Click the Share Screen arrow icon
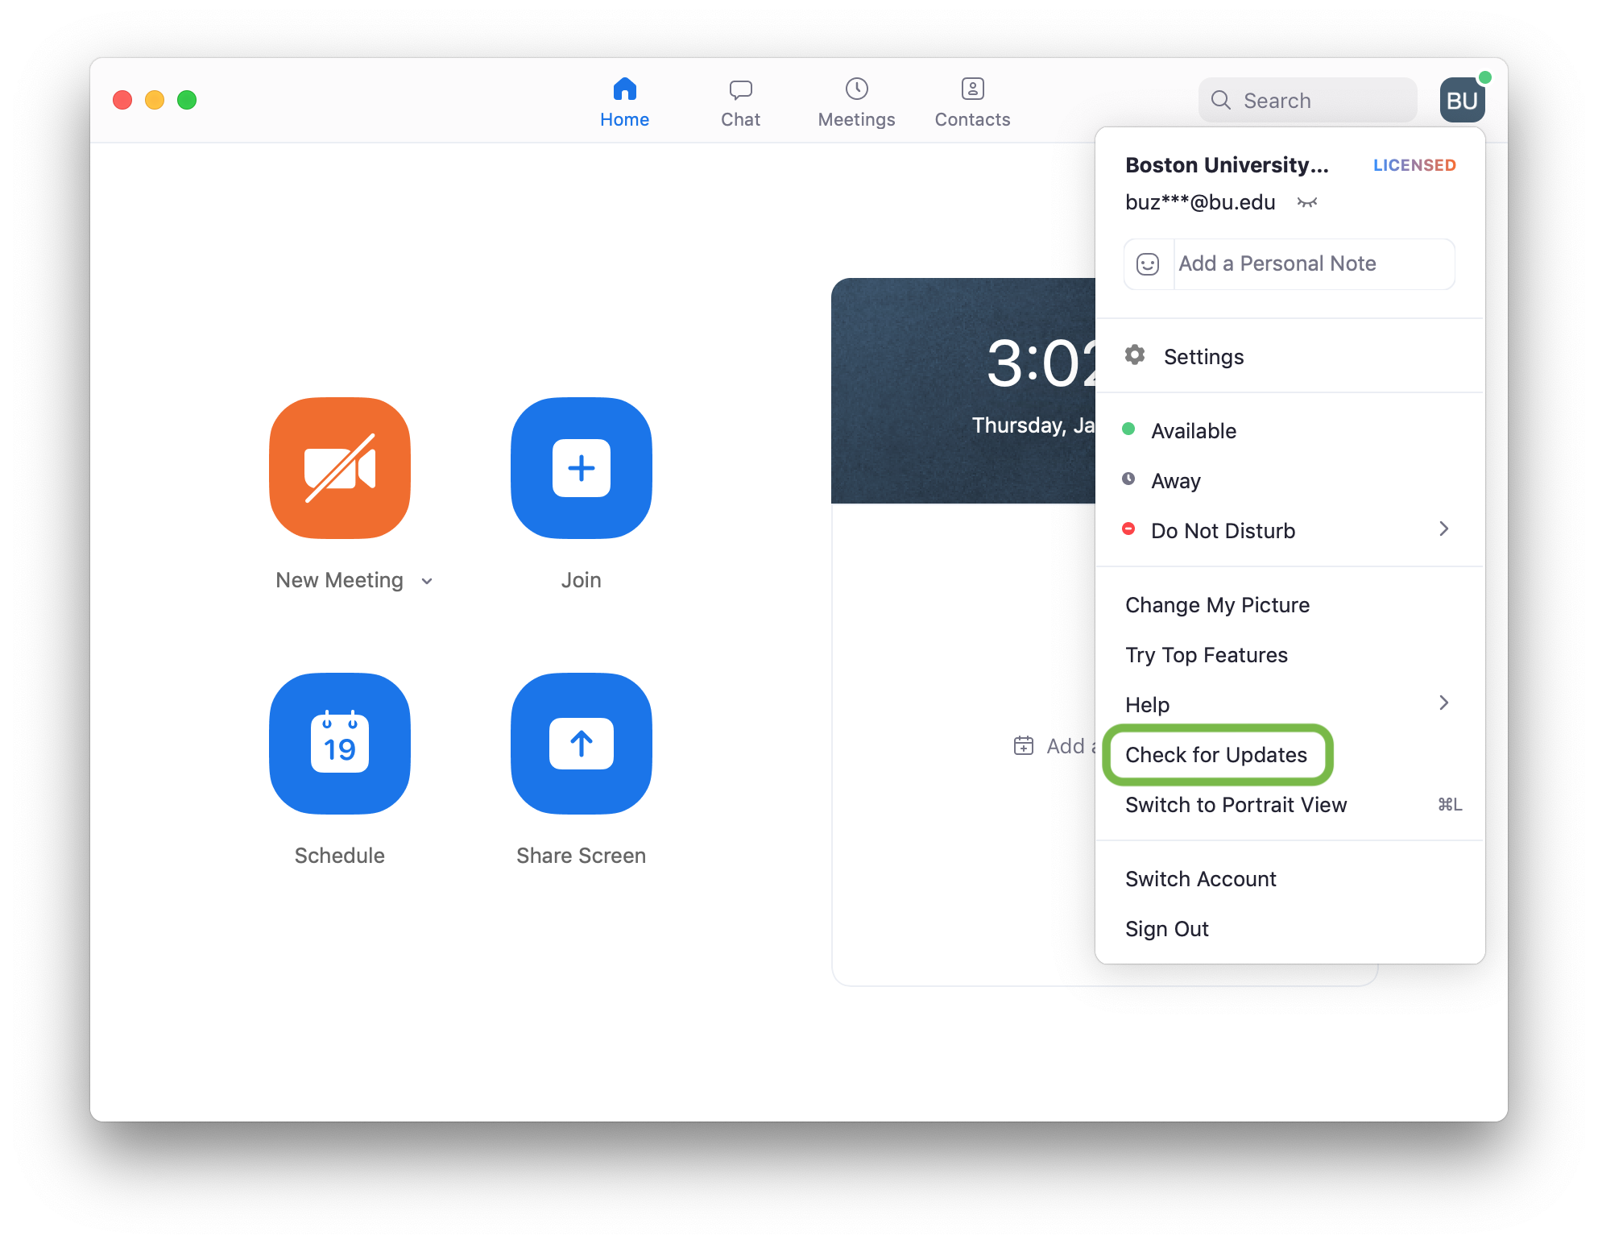 (x=581, y=744)
